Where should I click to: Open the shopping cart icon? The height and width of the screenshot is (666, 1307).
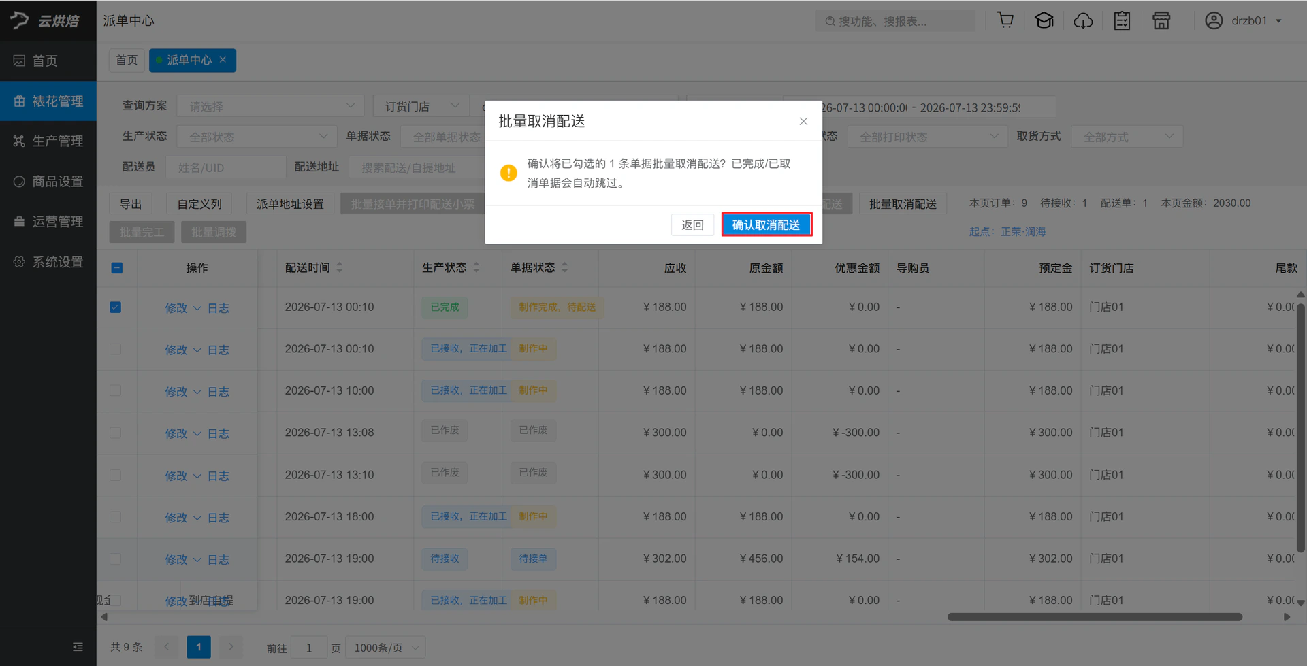click(1005, 20)
